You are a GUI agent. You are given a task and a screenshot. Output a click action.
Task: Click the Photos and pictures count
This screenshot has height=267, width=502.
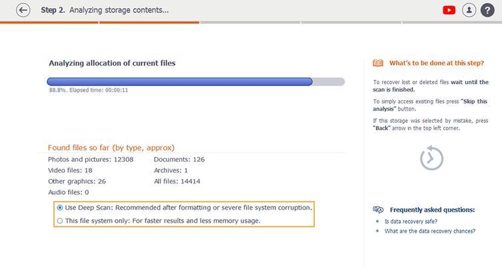coord(91,160)
